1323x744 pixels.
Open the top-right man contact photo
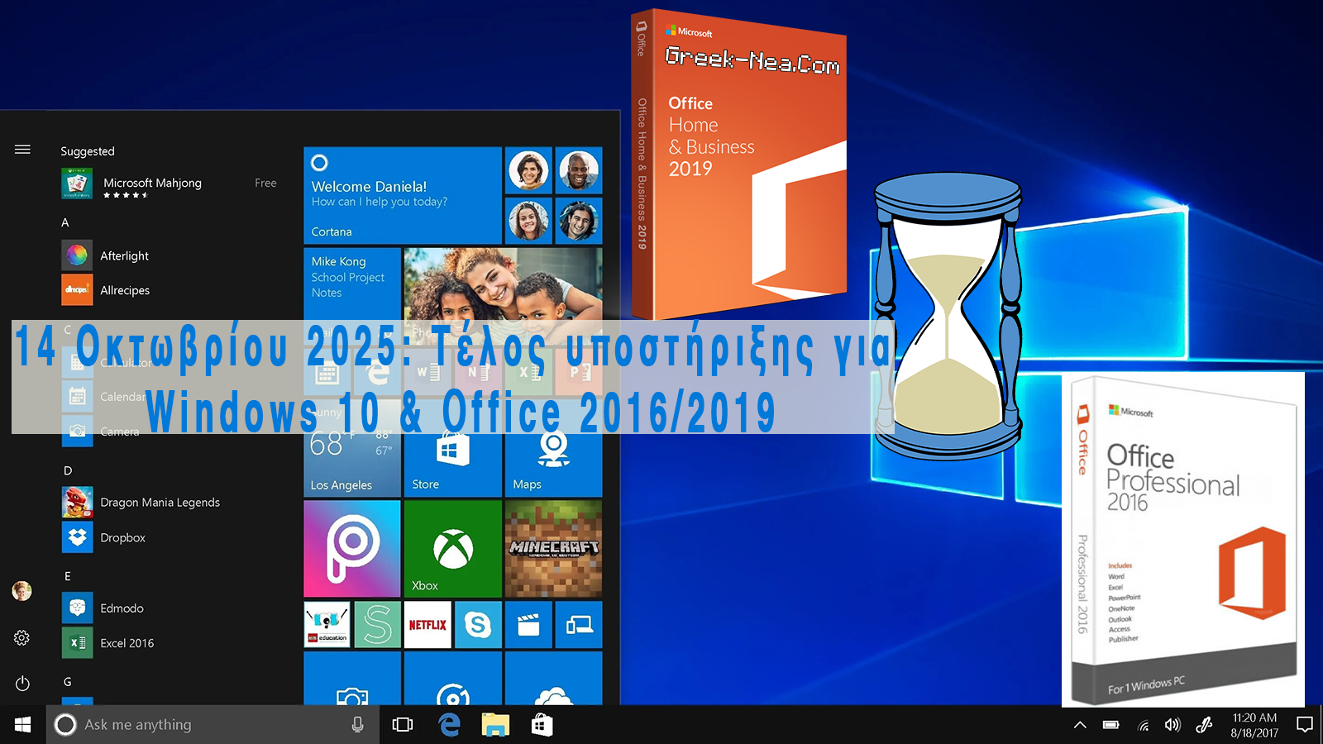pyautogui.click(x=579, y=170)
